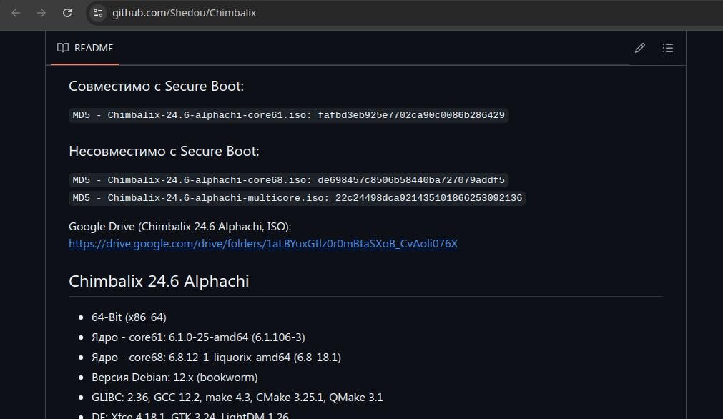Reload the page with refresh icon
This screenshot has width=723, height=419.
tap(67, 13)
